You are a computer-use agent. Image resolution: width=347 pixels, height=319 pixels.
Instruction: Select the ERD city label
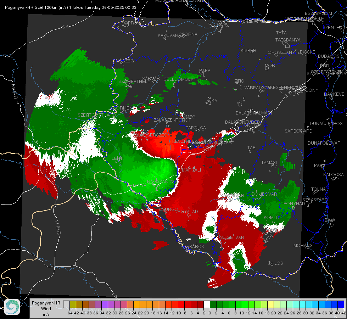click(325, 66)
